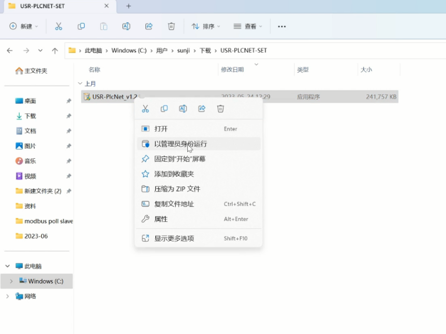Collapse the 上月 group chevron
This screenshot has height=334, width=446.
(x=80, y=83)
